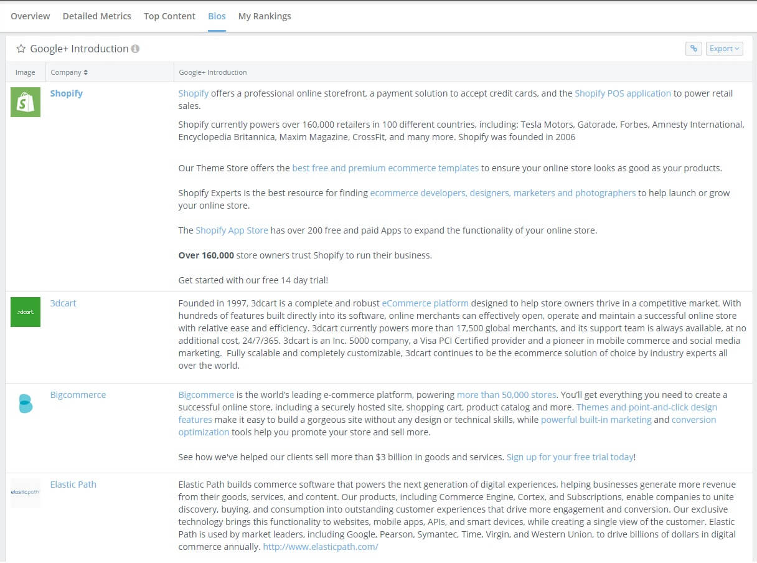This screenshot has width=757, height=563.
Task: Select the Bios tab
Action: (x=217, y=16)
